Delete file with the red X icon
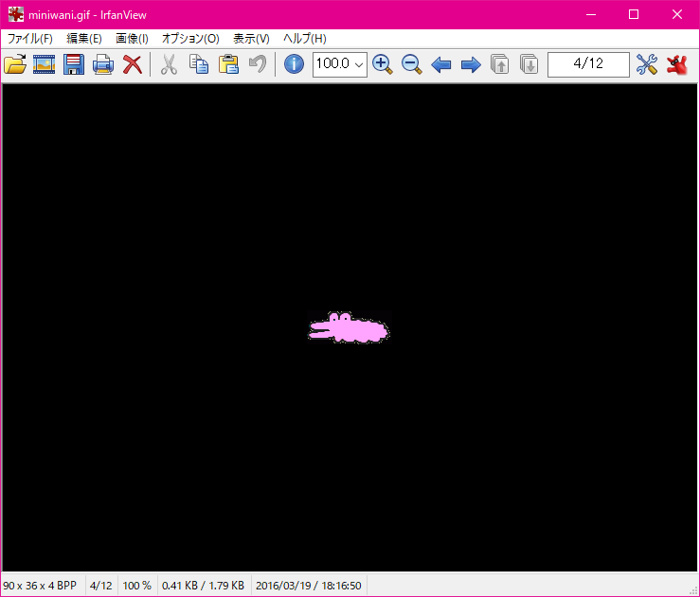Screen dimensions: 700x597 (x=133, y=64)
